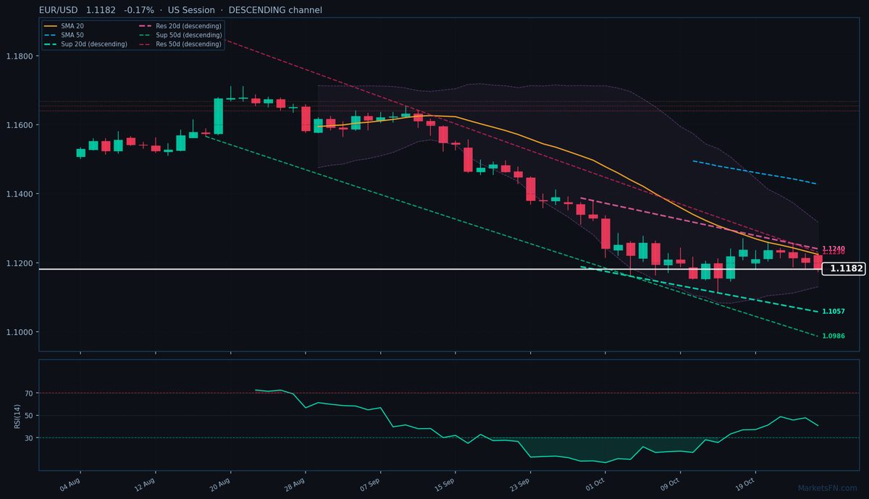Click the 1.0986 support price label
Viewport: 869px width, 499px height.
point(834,336)
